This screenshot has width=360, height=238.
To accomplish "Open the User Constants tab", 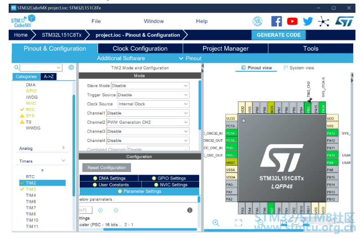I will [111, 185].
